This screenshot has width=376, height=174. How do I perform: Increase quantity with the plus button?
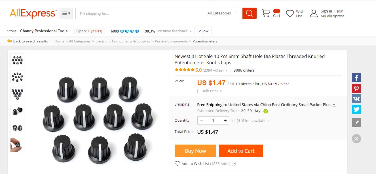[225, 121]
